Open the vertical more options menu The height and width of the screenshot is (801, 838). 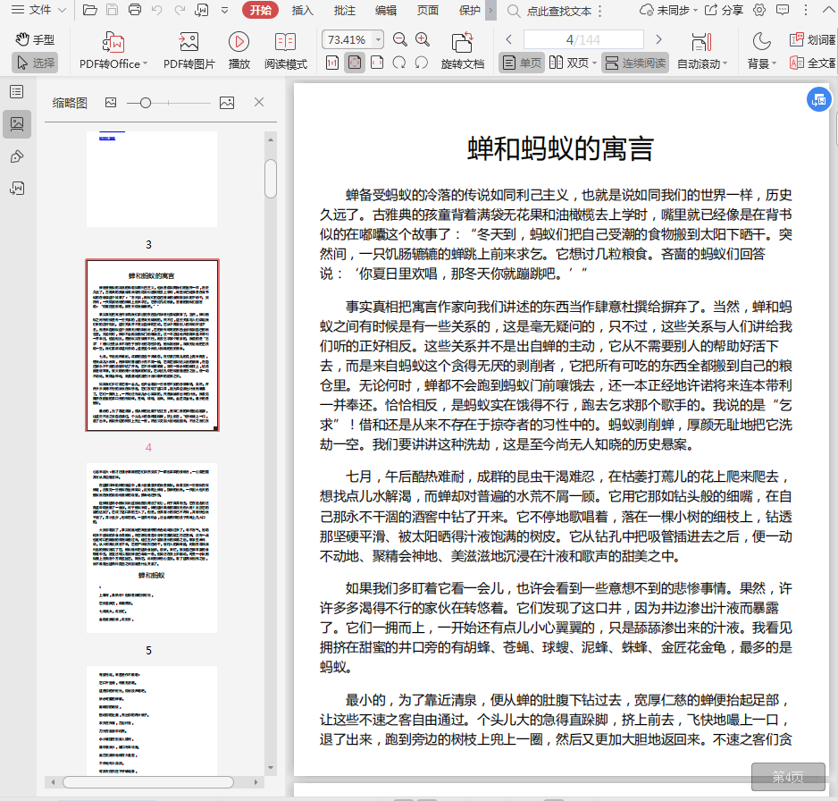click(806, 10)
